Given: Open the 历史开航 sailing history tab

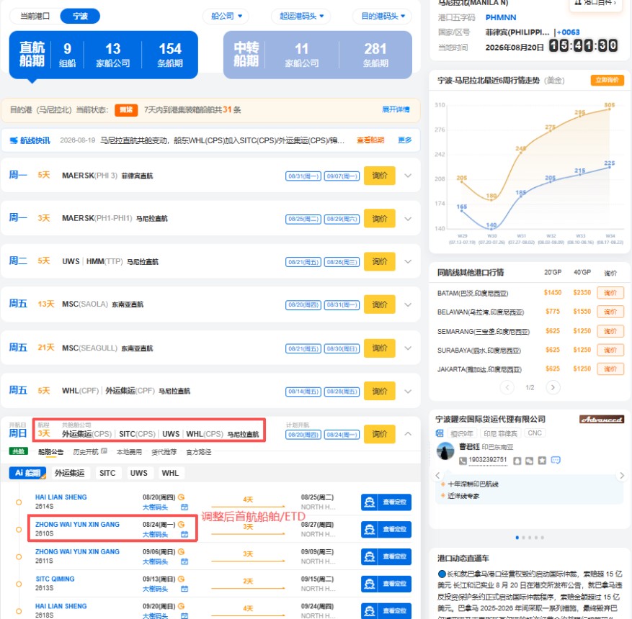Looking at the screenshot, I should [x=86, y=452].
